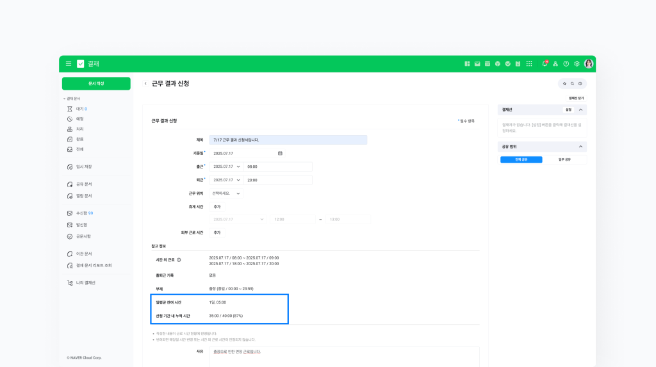Open the app grid launcher
Screen dimensions: 656x367
click(x=529, y=64)
